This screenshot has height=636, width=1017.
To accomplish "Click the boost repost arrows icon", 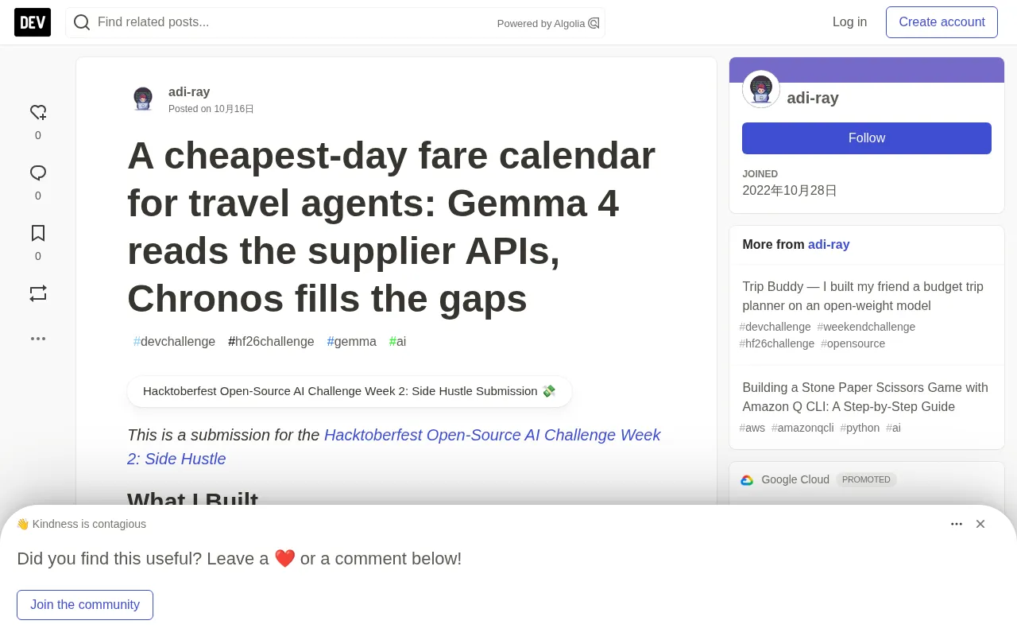I will coord(38,293).
